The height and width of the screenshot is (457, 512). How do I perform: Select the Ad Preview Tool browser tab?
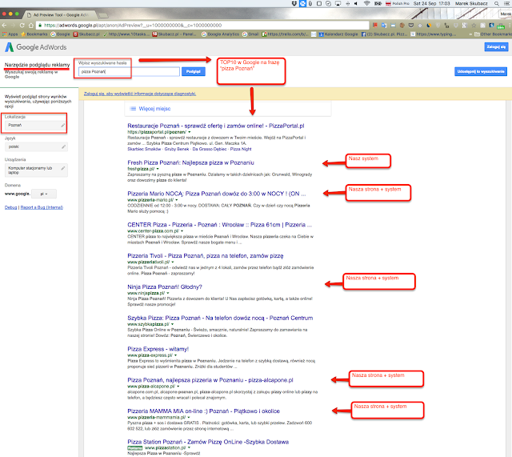[61, 14]
